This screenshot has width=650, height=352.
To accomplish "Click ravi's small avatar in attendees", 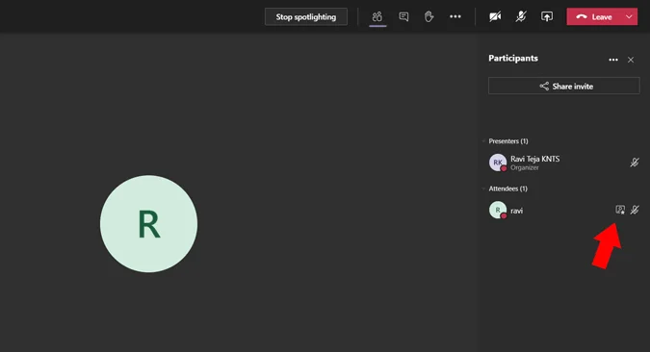I will tap(498, 210).
